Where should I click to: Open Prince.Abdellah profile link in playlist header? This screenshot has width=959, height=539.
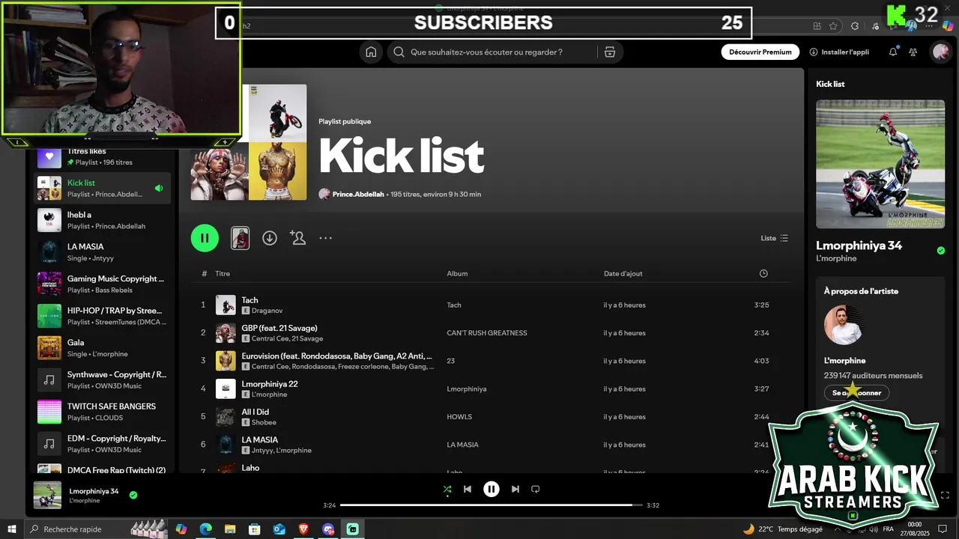[358, 194]
